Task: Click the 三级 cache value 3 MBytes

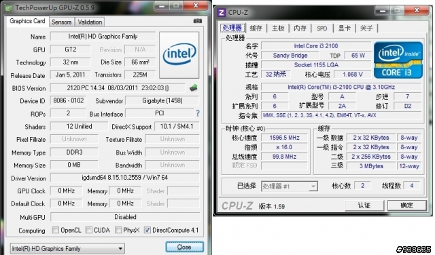Action: click(x=371, y=166)
